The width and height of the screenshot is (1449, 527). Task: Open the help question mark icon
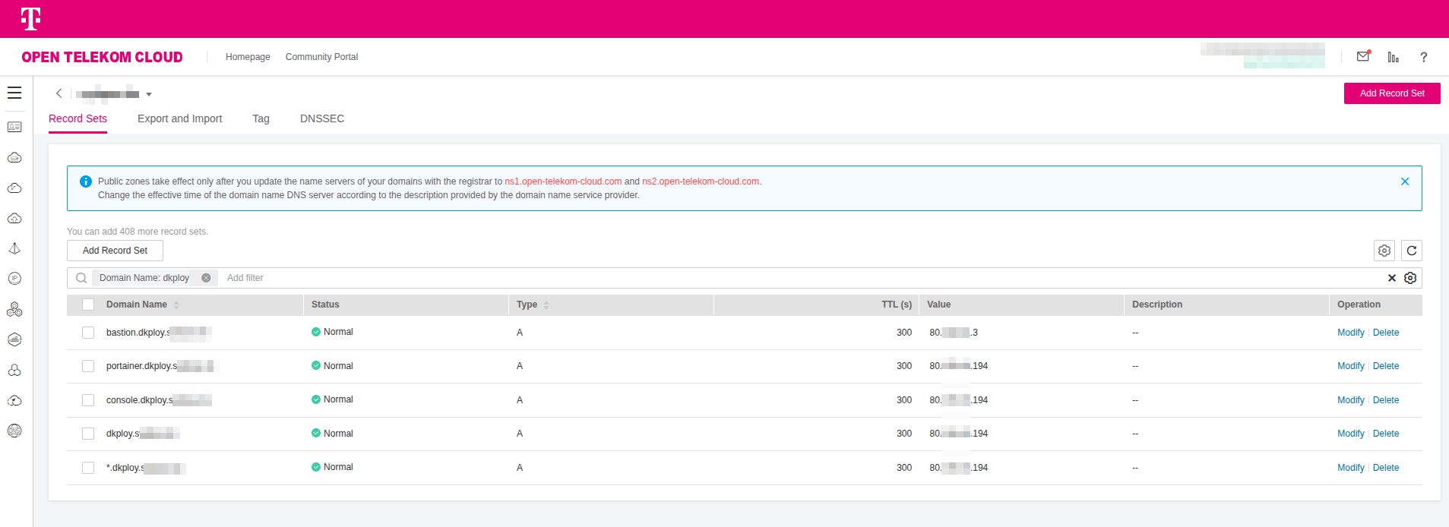1423,57
